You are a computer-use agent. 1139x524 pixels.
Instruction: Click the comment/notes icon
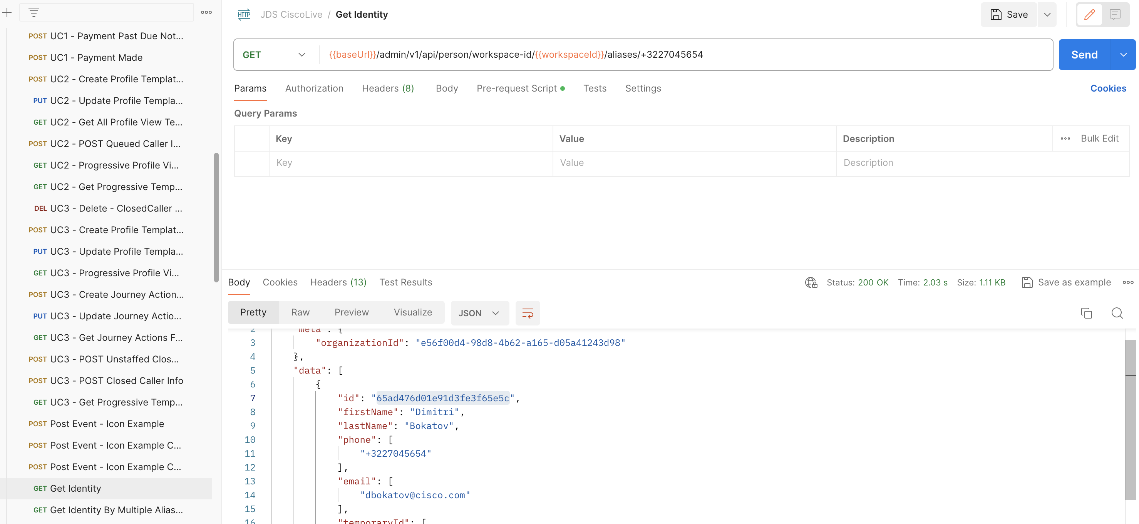tap(1115, 14)
